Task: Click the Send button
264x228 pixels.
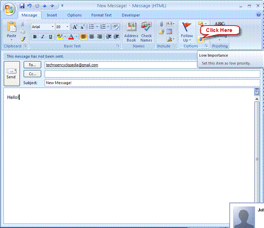Action: coord(12,74)
